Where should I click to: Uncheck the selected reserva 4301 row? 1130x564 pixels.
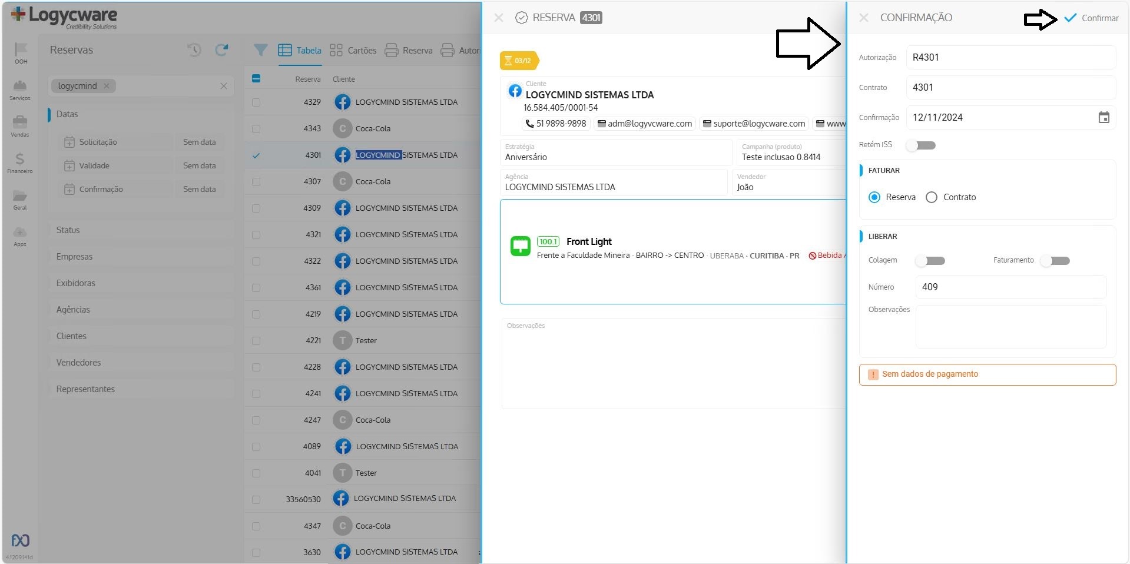click(x=256, y=155)
